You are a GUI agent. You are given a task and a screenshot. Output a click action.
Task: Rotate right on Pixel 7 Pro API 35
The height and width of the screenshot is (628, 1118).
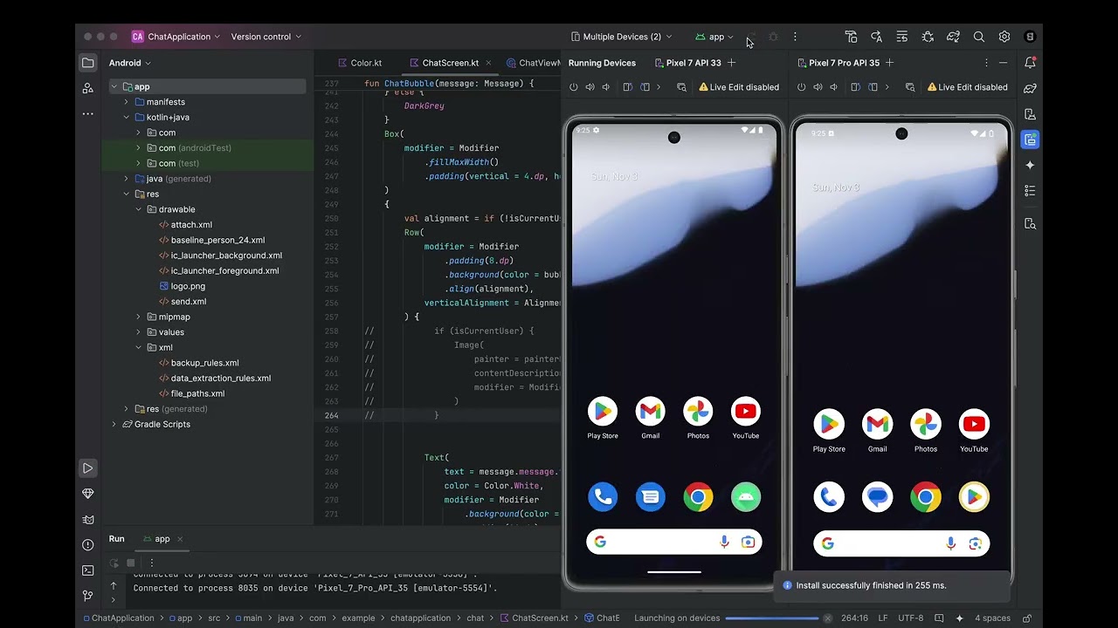873,87
